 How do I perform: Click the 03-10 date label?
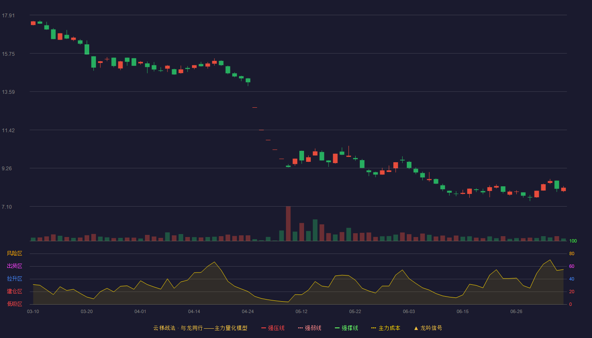tap(33, 311)
